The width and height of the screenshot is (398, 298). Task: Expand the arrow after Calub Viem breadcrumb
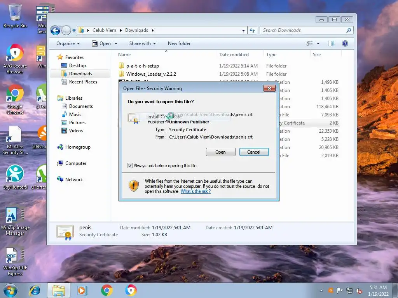coord(120,30)
